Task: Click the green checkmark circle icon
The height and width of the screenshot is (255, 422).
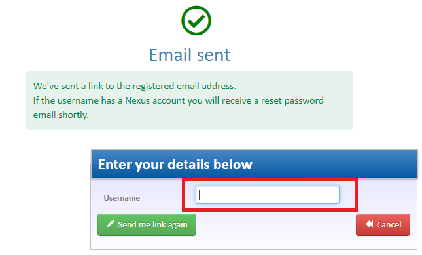Action: [196, 21]
